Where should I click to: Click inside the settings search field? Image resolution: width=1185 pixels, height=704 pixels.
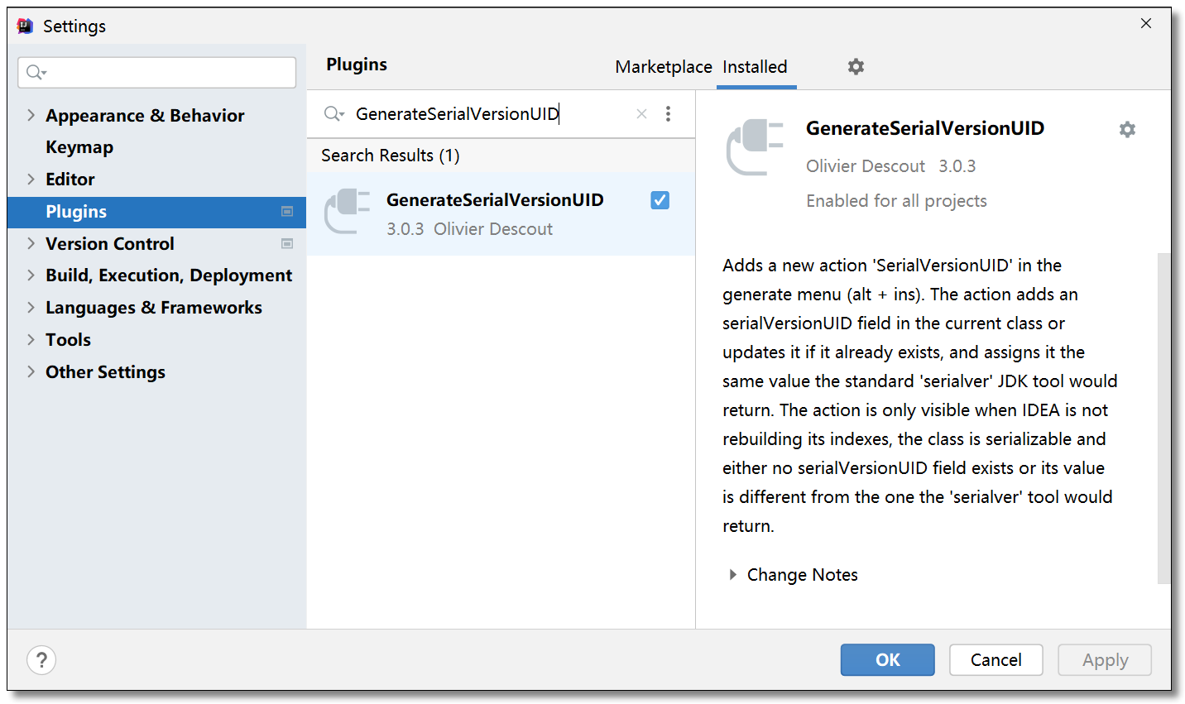point(157,73)
